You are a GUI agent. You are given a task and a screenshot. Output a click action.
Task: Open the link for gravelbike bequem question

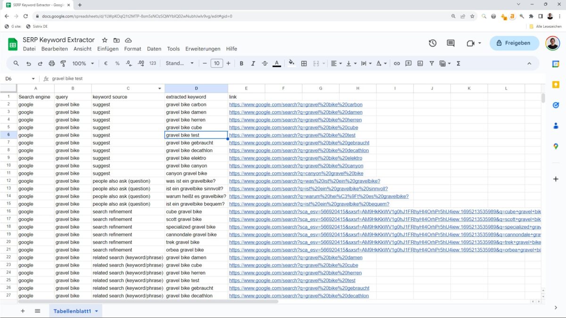coord(309,204)
